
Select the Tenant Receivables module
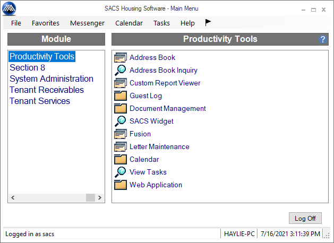click(47, 90)
